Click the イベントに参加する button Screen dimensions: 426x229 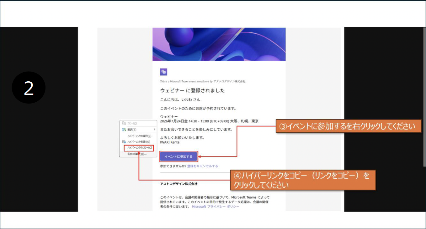click(178, 156)
